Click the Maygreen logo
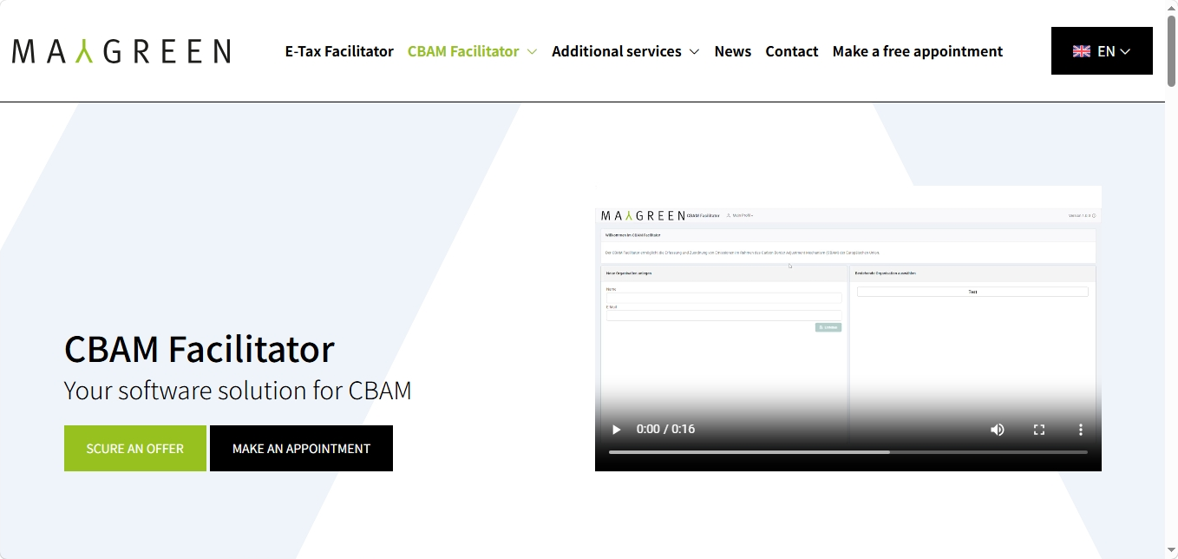1178x559 pixels. point(121,51)
